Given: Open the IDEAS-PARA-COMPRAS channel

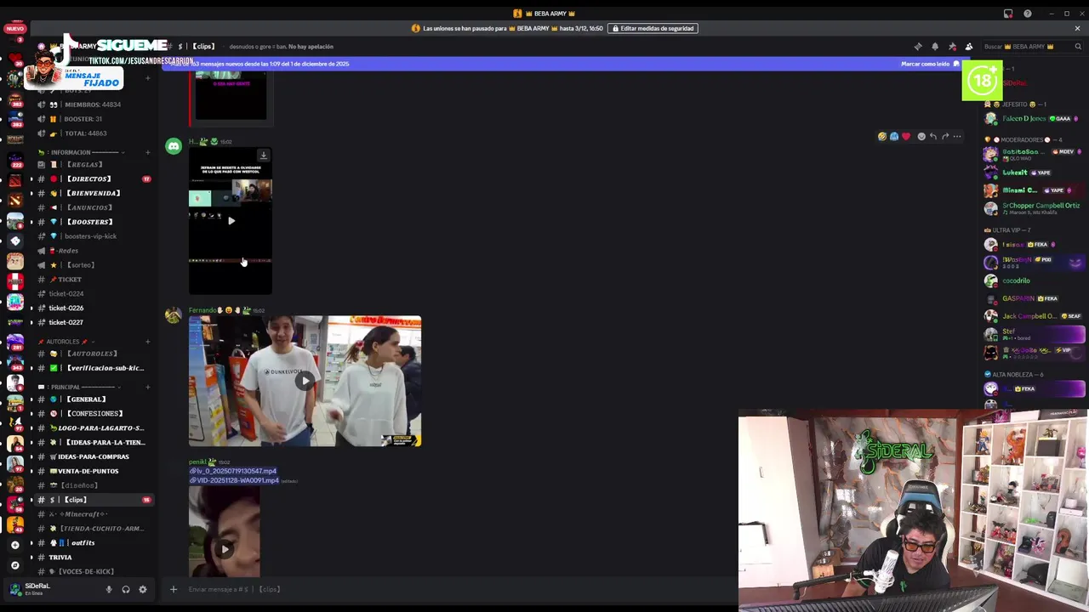Looking at the screenshot, I should click(94, 456).
